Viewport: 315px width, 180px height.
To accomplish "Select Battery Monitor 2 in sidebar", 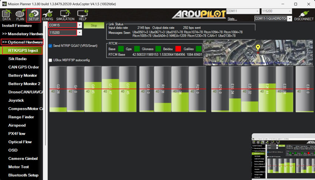I will point(24,84).
